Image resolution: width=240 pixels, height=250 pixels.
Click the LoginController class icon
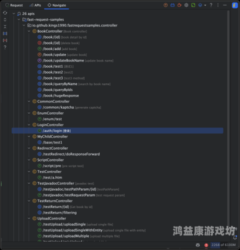[34, 124]
